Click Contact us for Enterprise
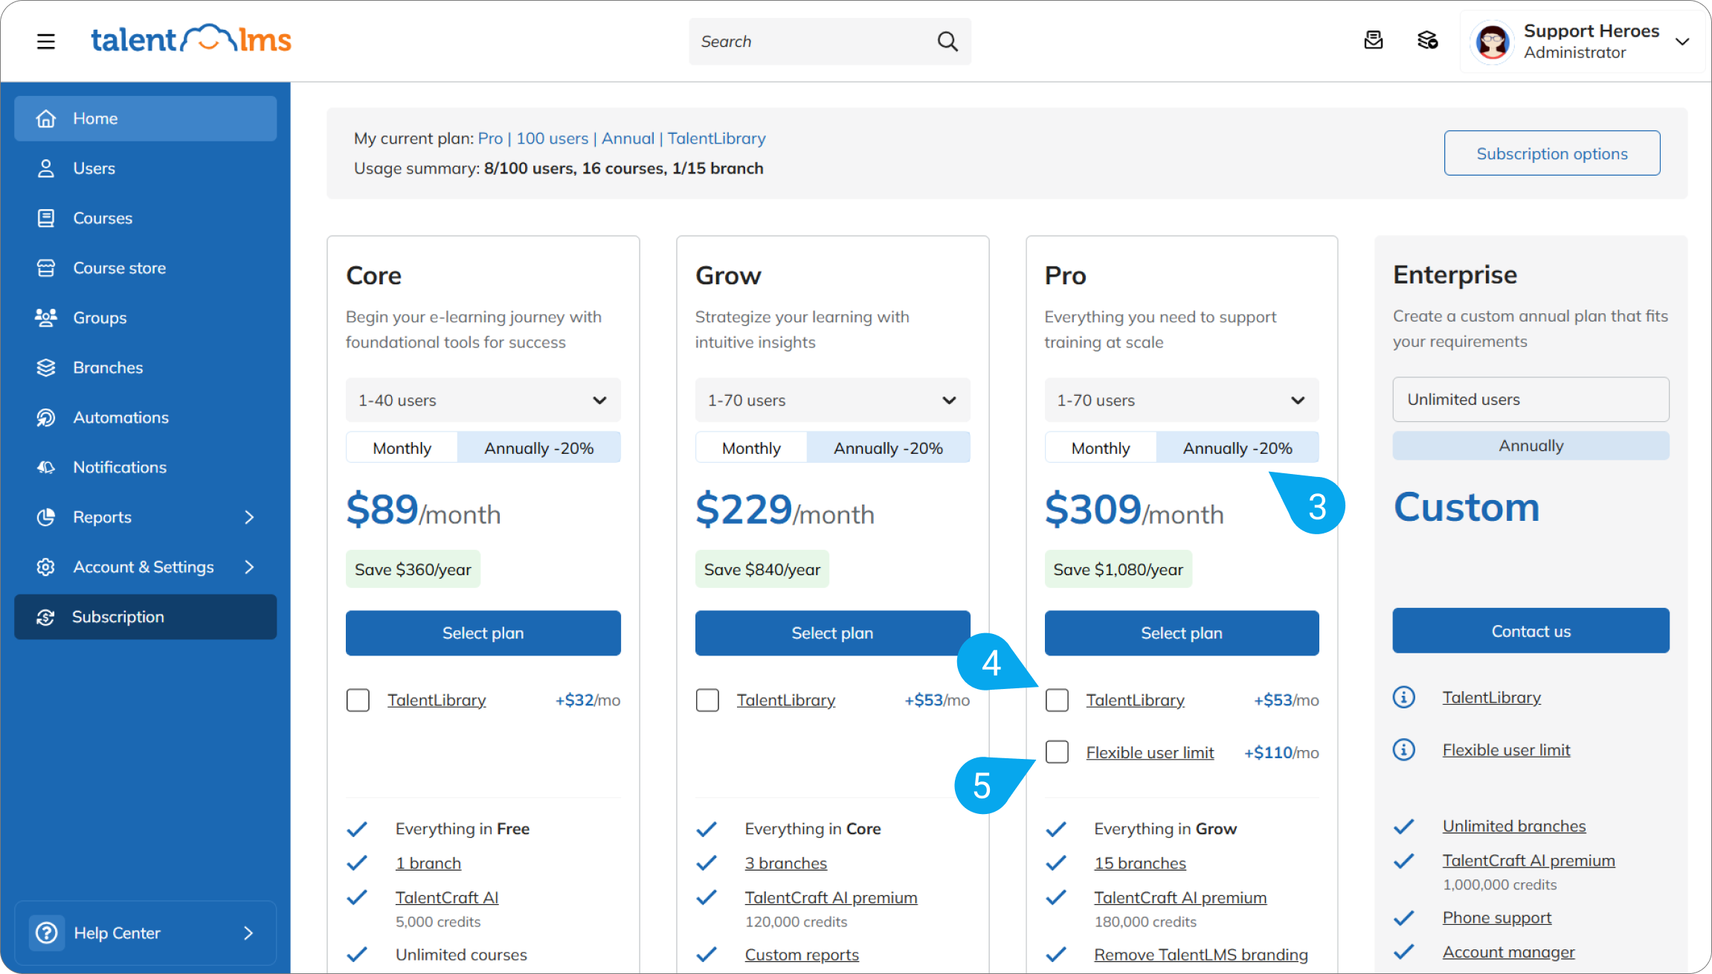Image resolution: width=1712 pixels, height=974 pixels. (1531, 631)
